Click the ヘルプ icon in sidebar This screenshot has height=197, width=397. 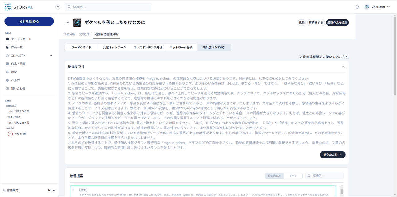[7, 80]
